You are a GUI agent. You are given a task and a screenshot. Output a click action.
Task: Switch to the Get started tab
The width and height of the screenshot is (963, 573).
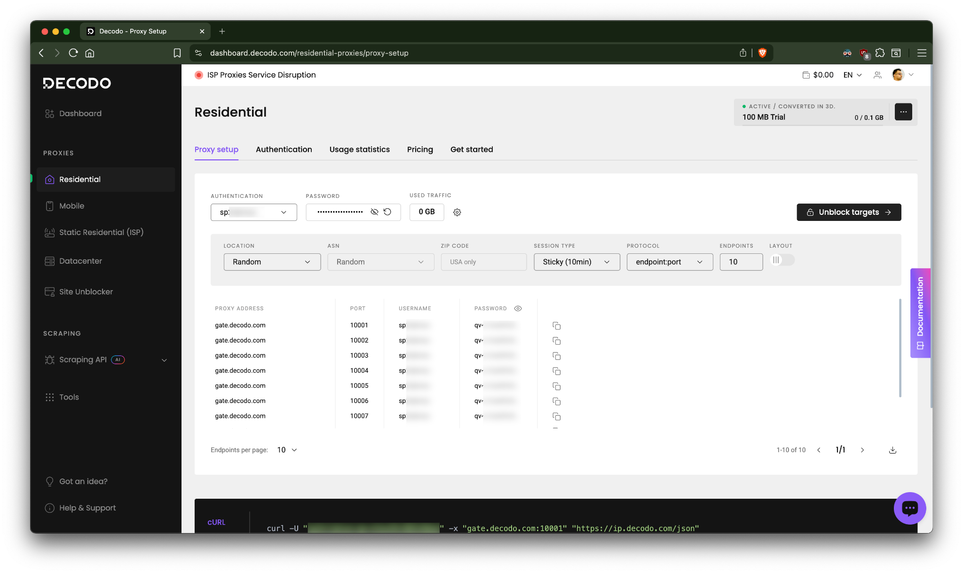coord(472,149)
